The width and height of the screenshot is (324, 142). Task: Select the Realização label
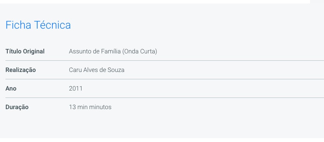[21, 70]
